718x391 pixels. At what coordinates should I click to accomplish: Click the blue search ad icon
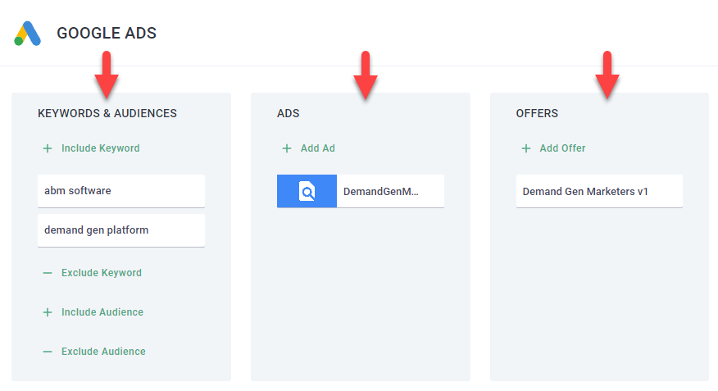coord(307,191)
